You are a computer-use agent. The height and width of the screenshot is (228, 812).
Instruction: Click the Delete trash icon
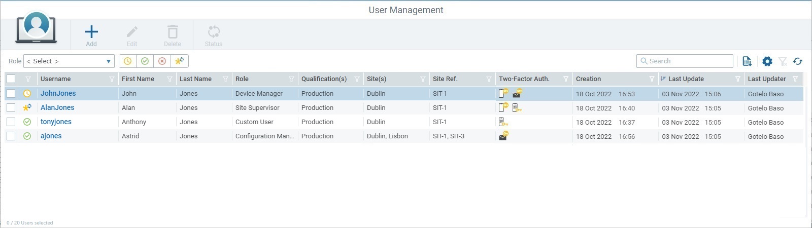[173, 32]
